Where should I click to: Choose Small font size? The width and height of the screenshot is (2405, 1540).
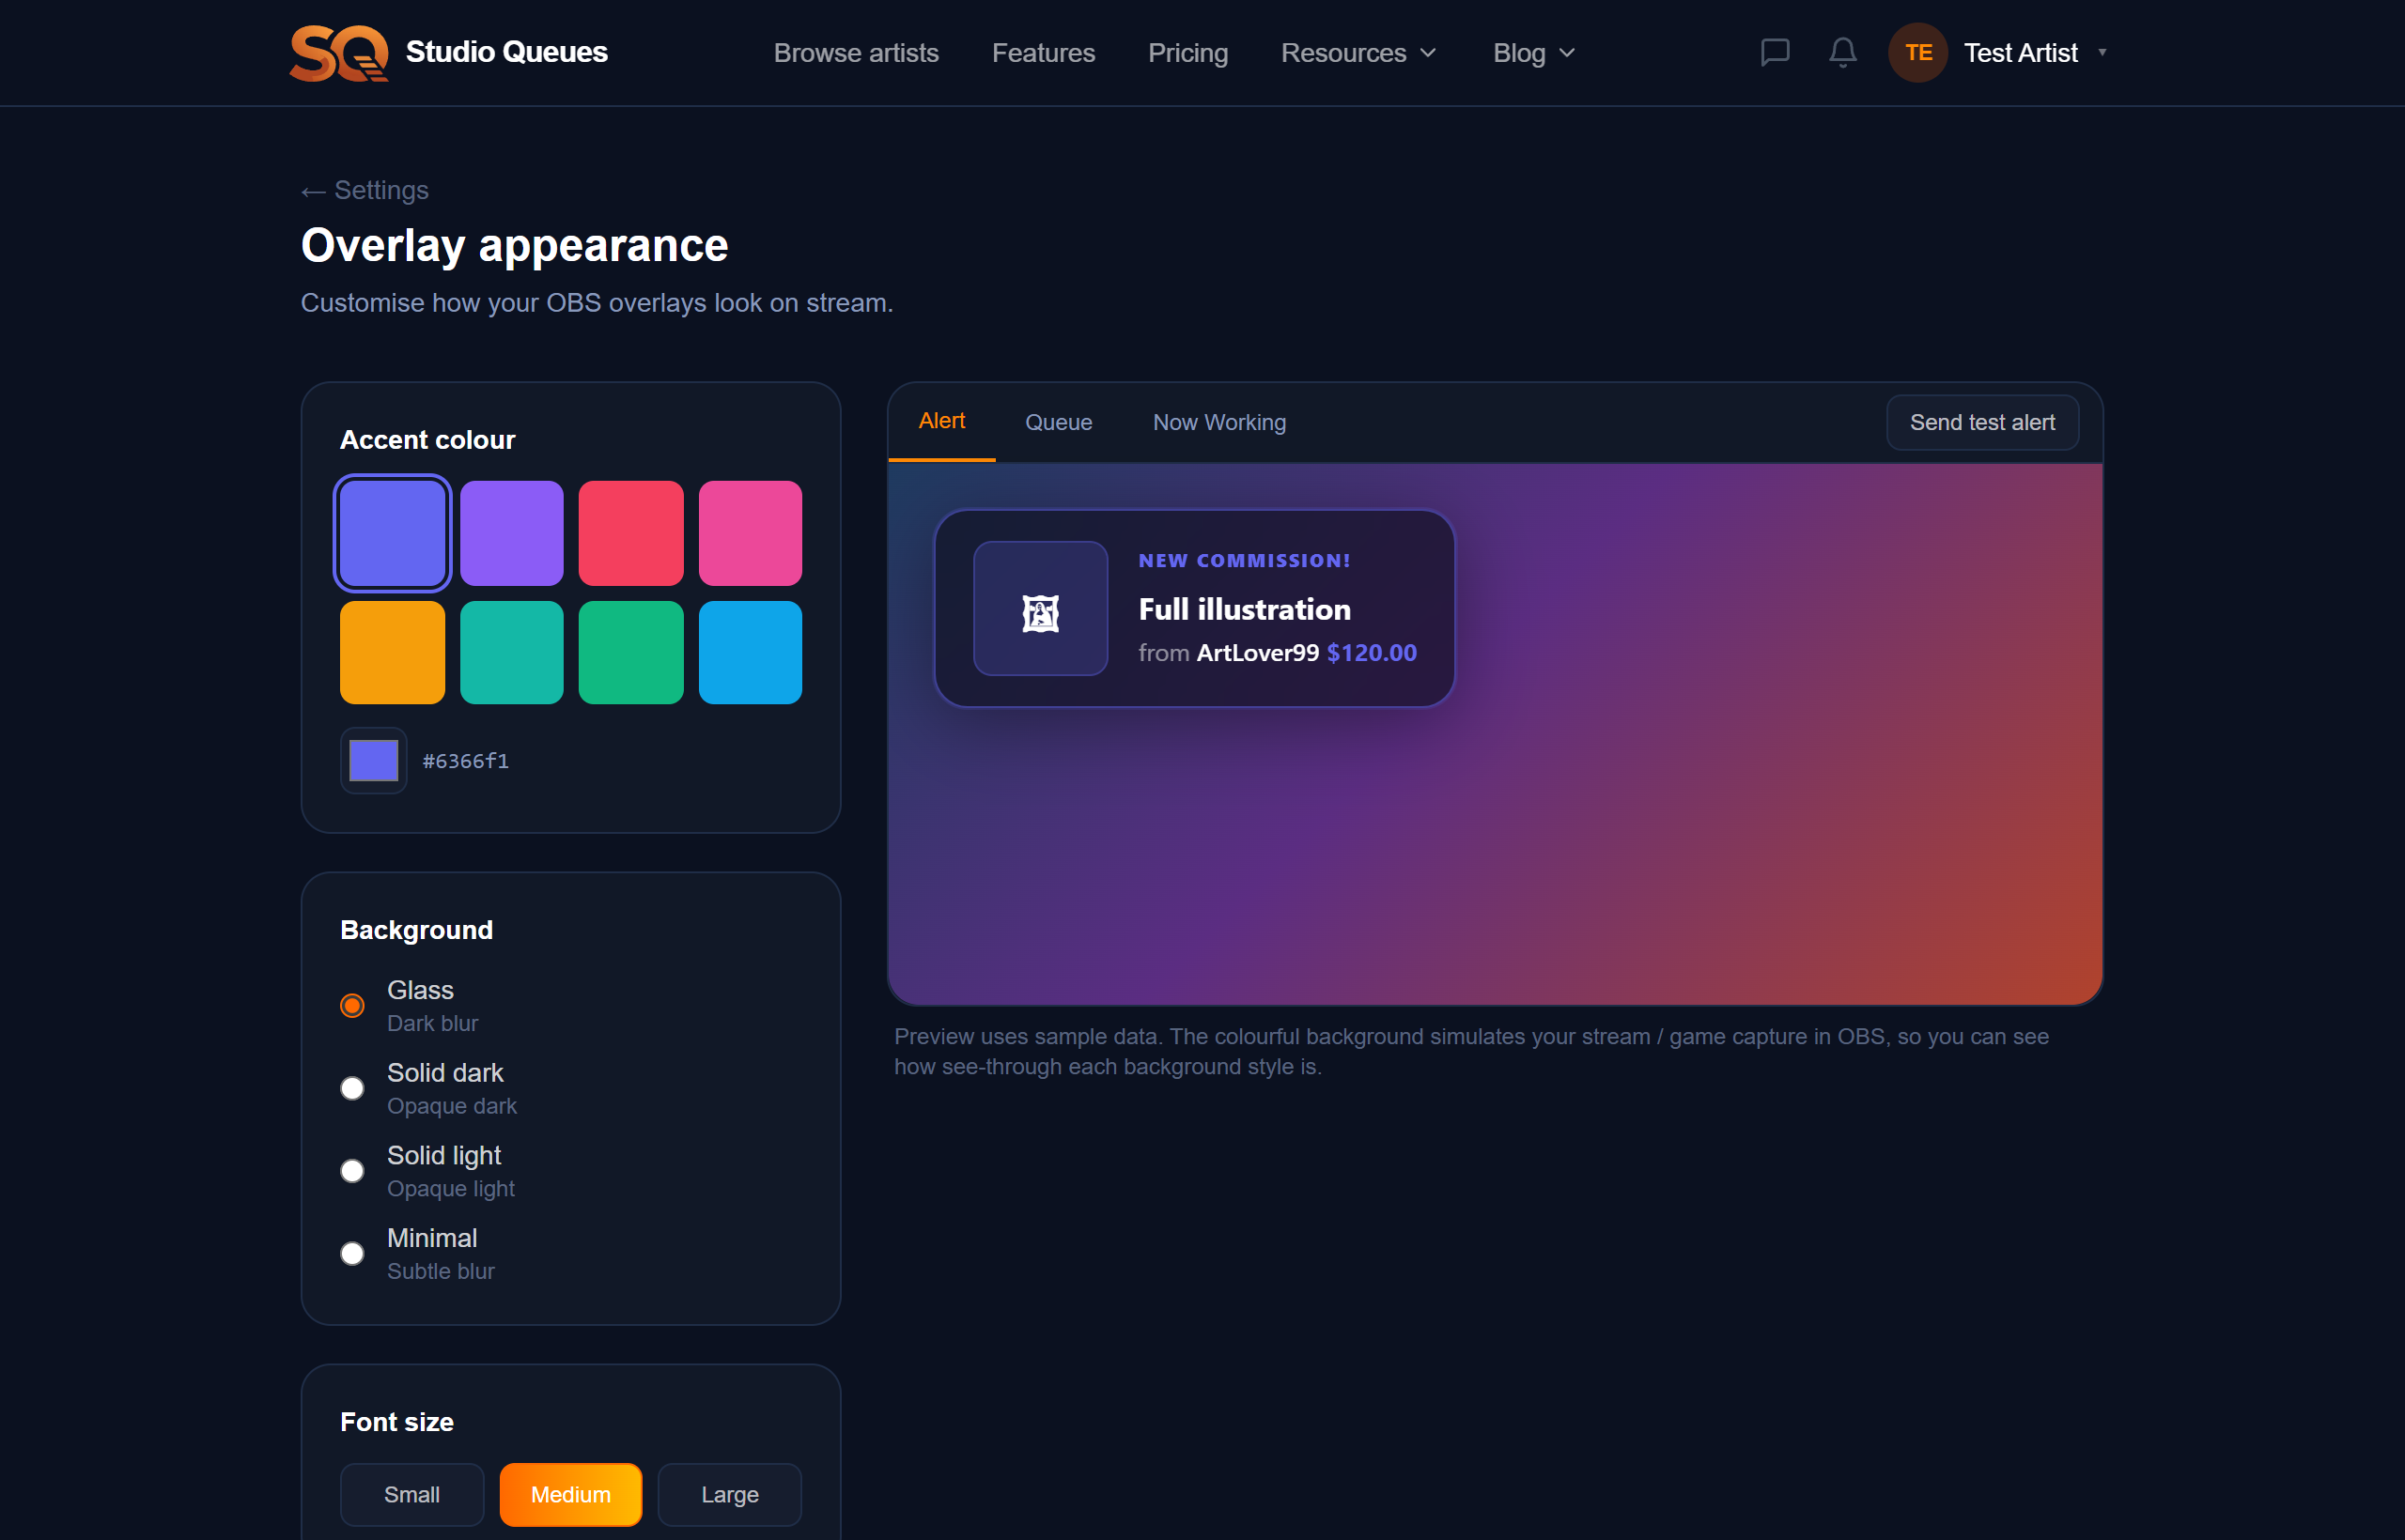click(412, 1495)
